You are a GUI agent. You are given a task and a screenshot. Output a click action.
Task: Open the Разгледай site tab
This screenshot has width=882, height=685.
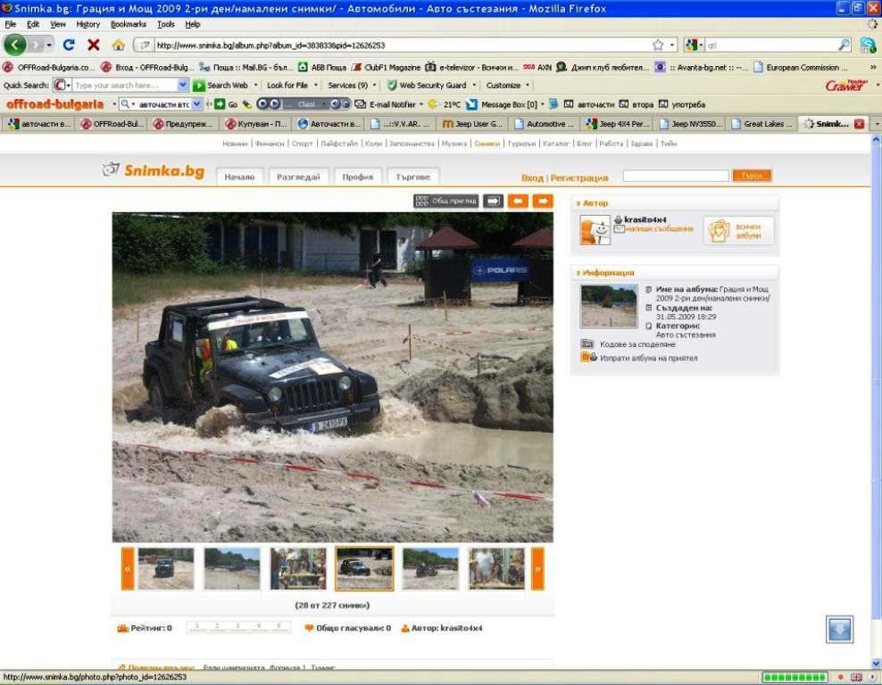(298, 177)
